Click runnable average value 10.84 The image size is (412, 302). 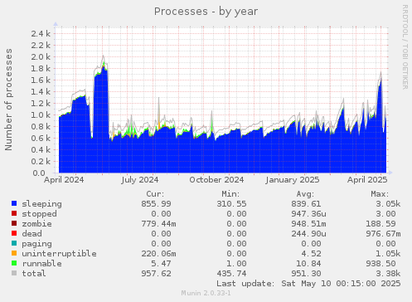pyautogui.click(x=308, y=264)
